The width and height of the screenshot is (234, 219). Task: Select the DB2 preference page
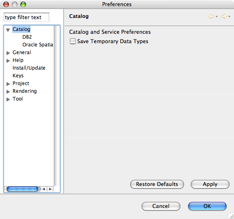coord(27,37)
